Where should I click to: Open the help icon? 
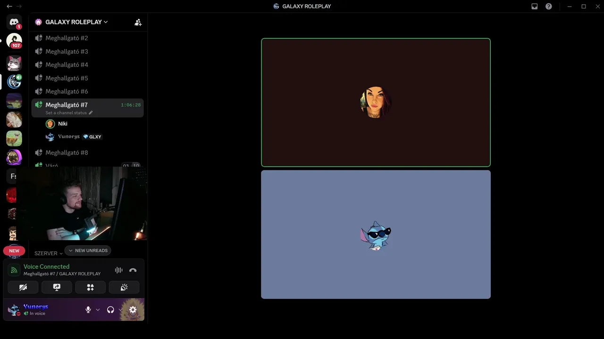click(x=549, y=7)
